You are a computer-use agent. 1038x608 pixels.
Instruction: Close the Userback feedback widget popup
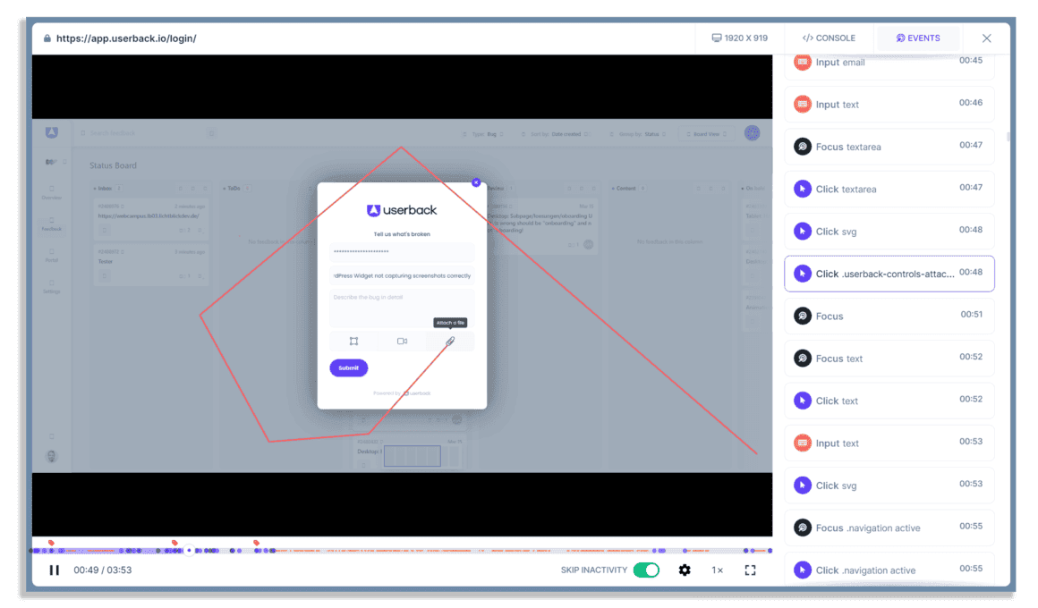click(476, 182)
